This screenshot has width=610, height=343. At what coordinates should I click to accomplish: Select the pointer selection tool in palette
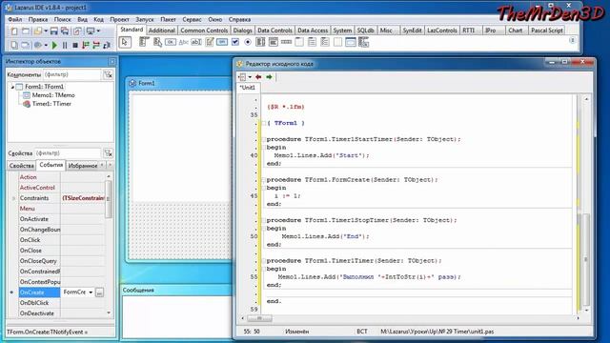(125, 42)
